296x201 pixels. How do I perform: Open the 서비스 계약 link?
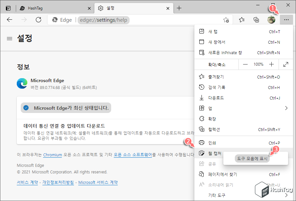(27, 182)
